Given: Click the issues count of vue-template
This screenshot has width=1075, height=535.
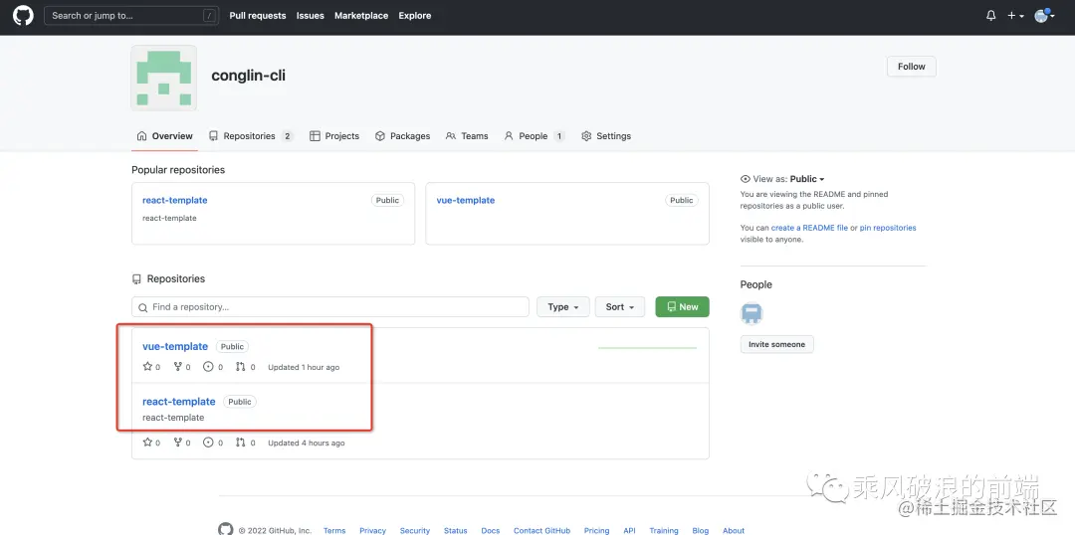Looking at the screenshot, I should tap(213, 367).
